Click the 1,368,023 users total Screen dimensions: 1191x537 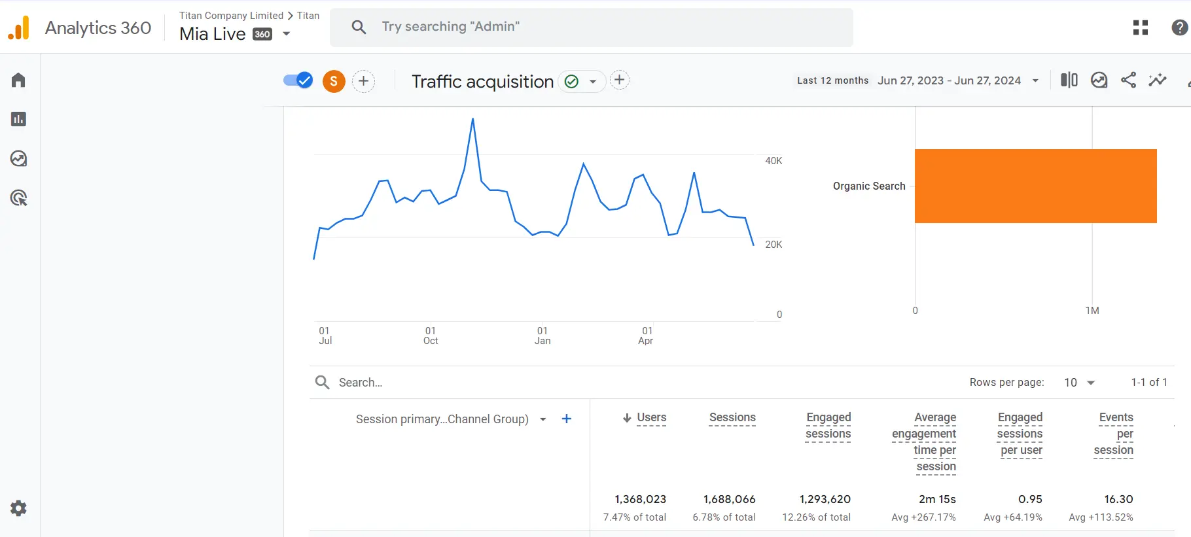click(640, 499)
